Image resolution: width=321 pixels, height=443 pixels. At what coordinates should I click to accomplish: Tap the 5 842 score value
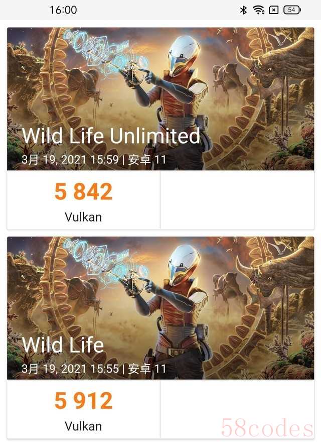click(x=83, y=191)
